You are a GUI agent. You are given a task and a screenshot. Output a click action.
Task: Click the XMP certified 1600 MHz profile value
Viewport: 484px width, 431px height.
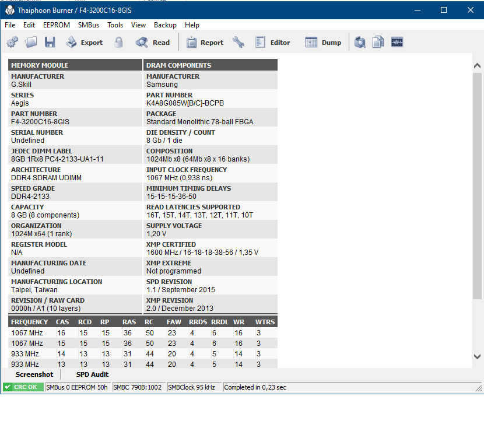pyautogui.click(x=202, y=253)
